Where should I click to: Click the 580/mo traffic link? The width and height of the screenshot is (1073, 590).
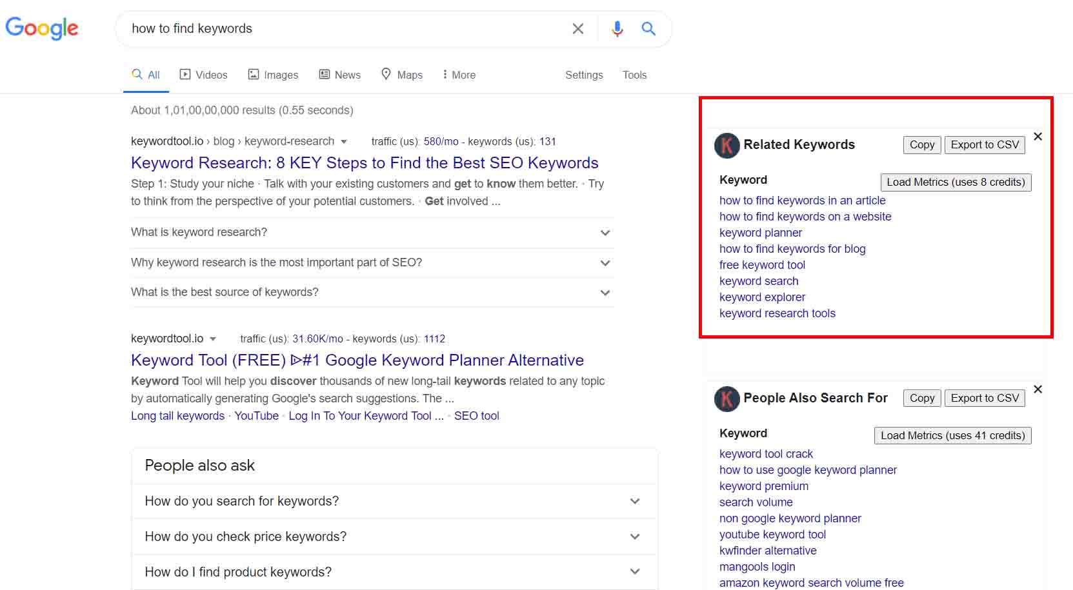(x=441, y=141)
